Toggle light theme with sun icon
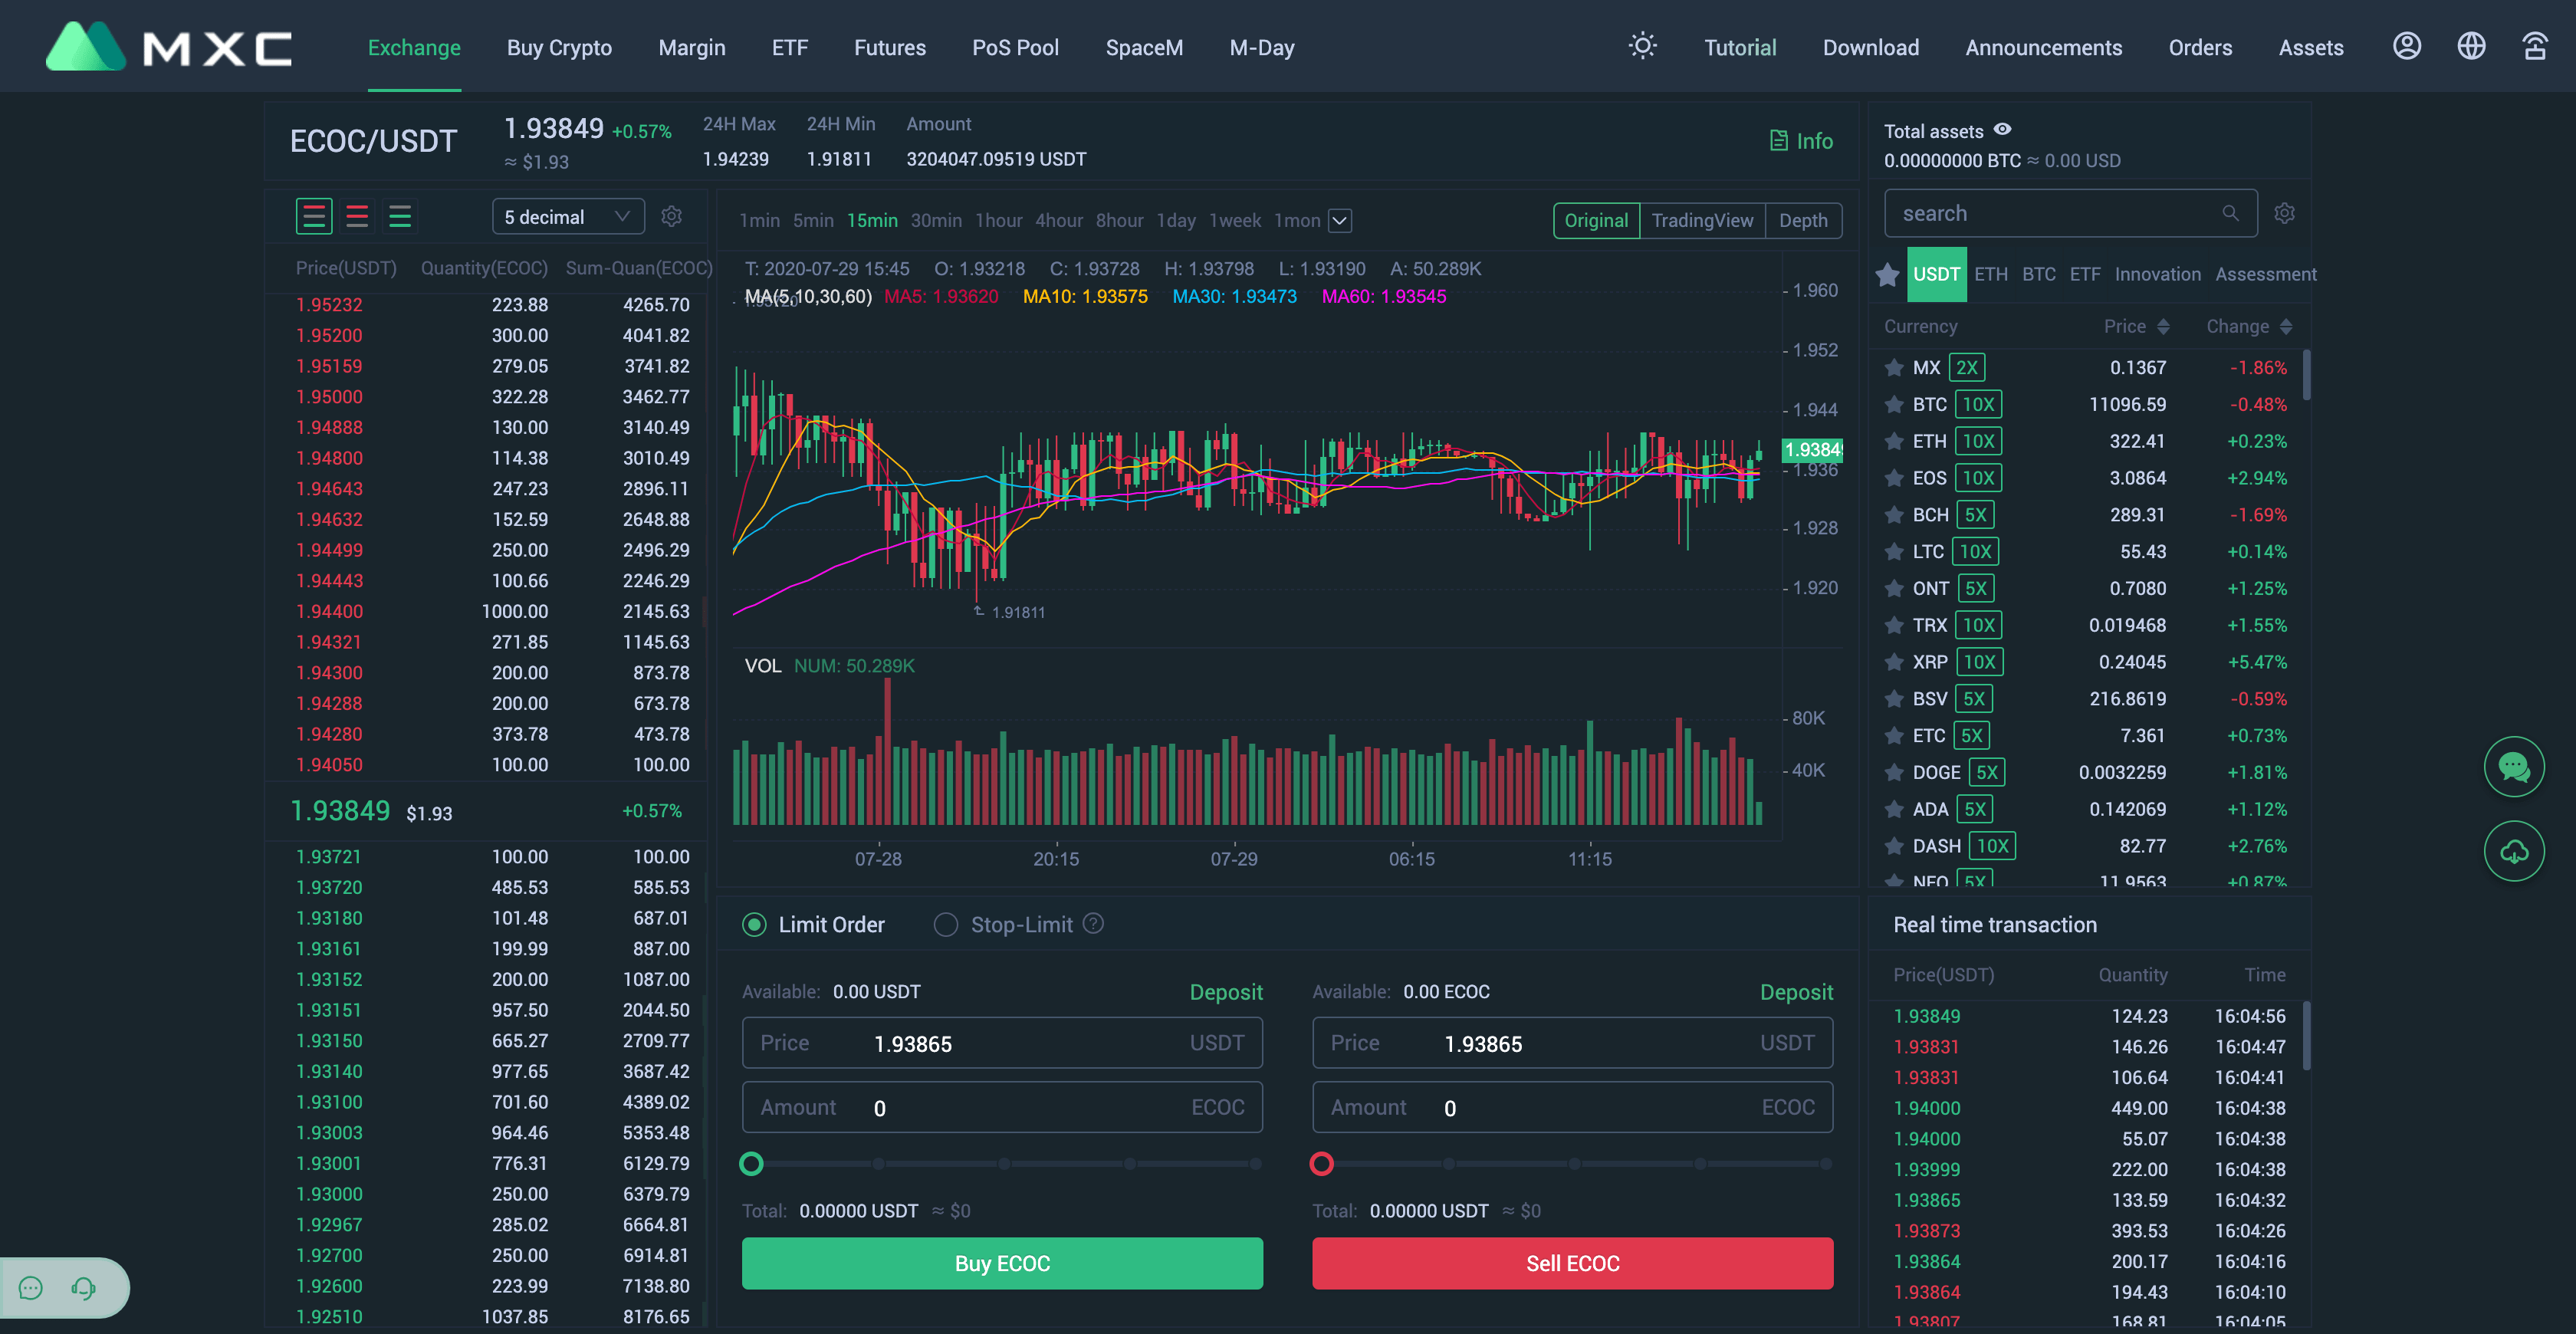This screenshot has height=1334, width=2576. tap(1642, 46)
